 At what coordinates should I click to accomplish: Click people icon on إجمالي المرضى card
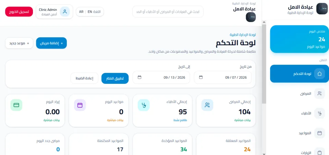pos(207,105)
